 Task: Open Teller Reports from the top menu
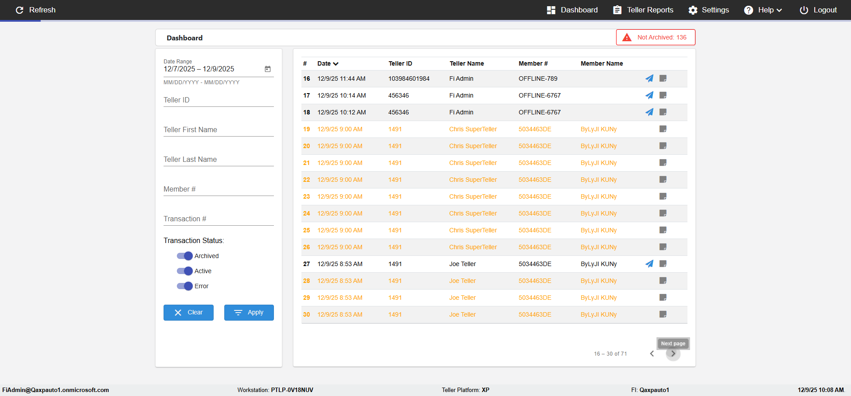(643, 10)
